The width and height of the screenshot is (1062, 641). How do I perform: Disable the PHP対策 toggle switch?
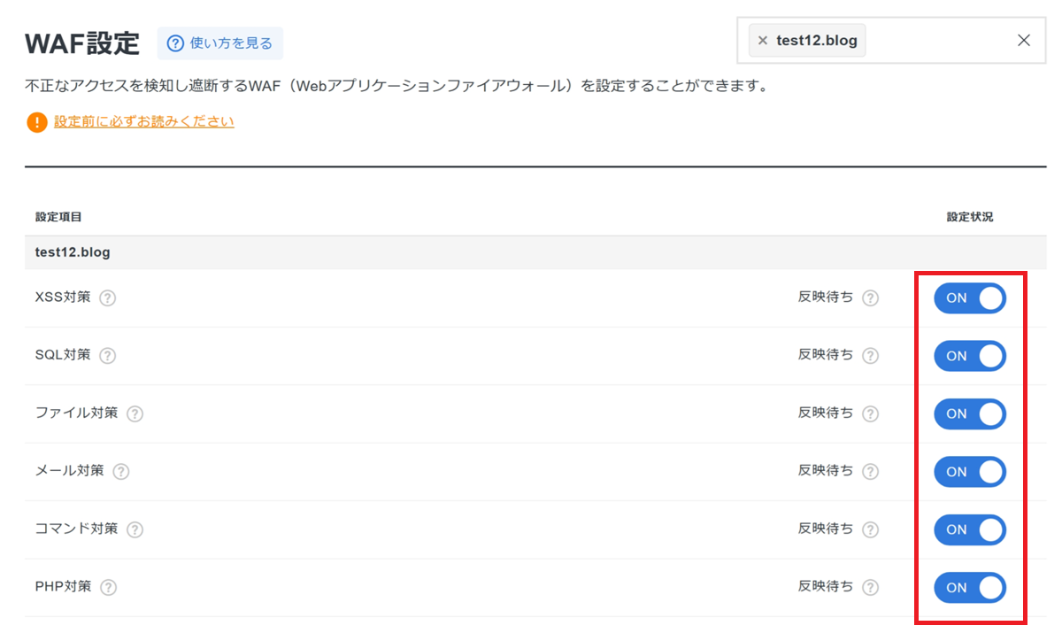pos(969,587)
